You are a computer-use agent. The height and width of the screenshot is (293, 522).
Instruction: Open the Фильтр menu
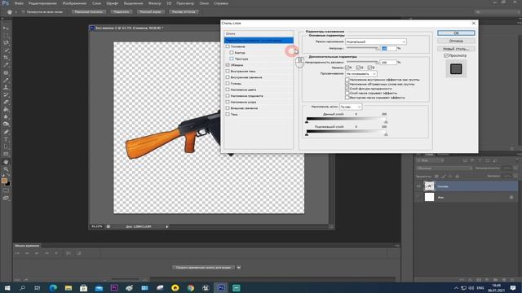coord(154,3)
